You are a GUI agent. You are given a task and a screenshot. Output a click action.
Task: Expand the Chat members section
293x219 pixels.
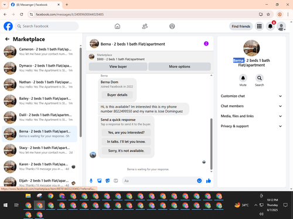251,106
